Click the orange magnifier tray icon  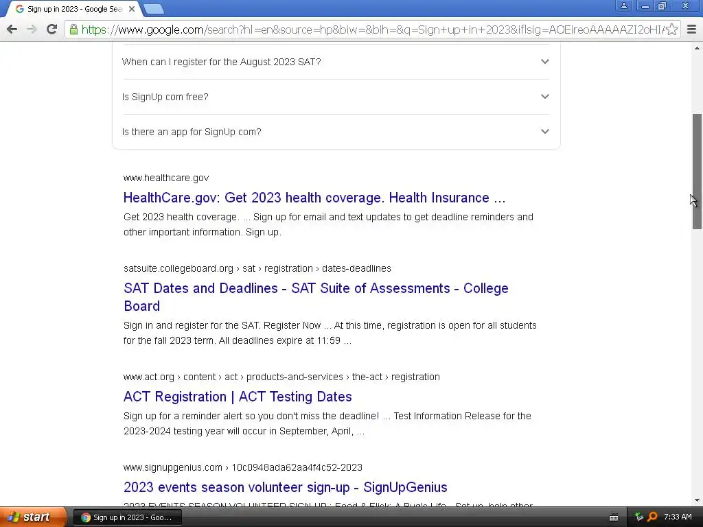[652, 517]
